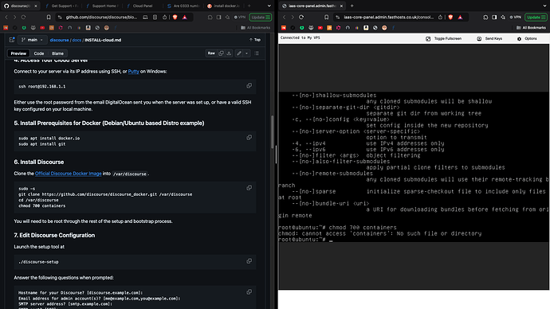The image size is (550, 309).
Task: Copy the docker.io install code block
Action: (x=249, y=138)
